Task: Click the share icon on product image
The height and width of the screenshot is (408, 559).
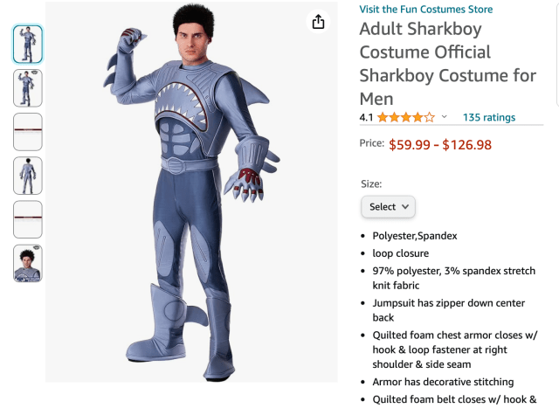Action: [318, 22]
